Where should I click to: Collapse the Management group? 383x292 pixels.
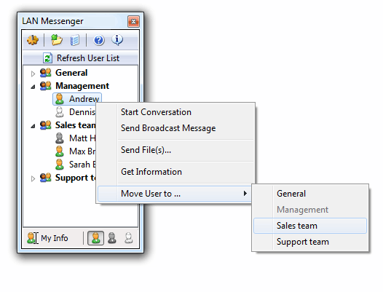click(33, 87)
